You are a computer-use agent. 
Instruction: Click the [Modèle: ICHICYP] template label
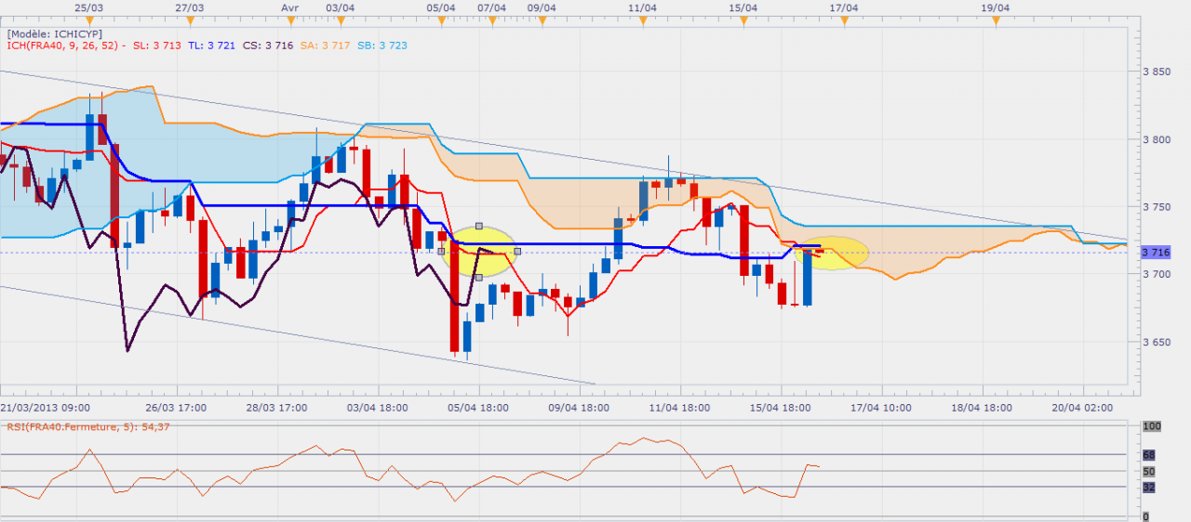pos(54,33)
